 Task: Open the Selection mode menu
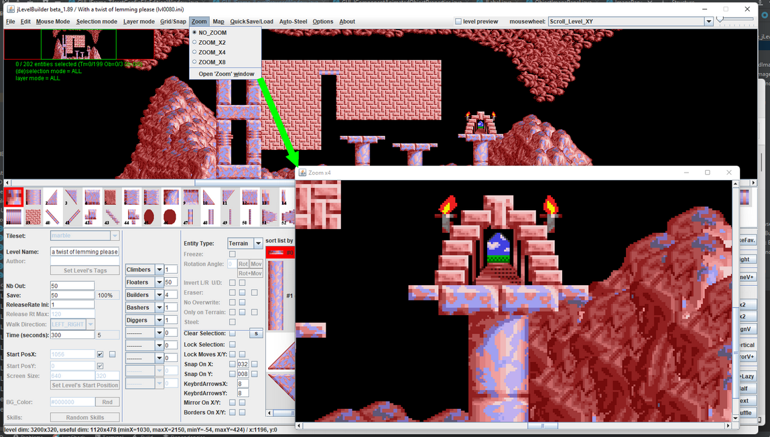97,21
